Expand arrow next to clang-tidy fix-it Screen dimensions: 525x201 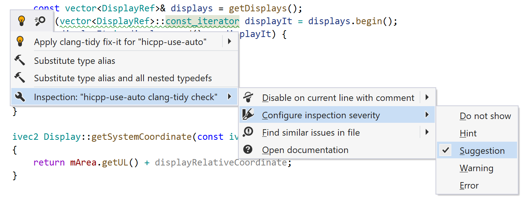coord(229,42)
